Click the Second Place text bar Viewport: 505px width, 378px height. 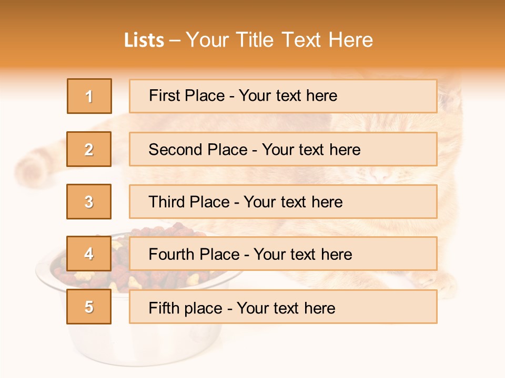pos(283,149)
